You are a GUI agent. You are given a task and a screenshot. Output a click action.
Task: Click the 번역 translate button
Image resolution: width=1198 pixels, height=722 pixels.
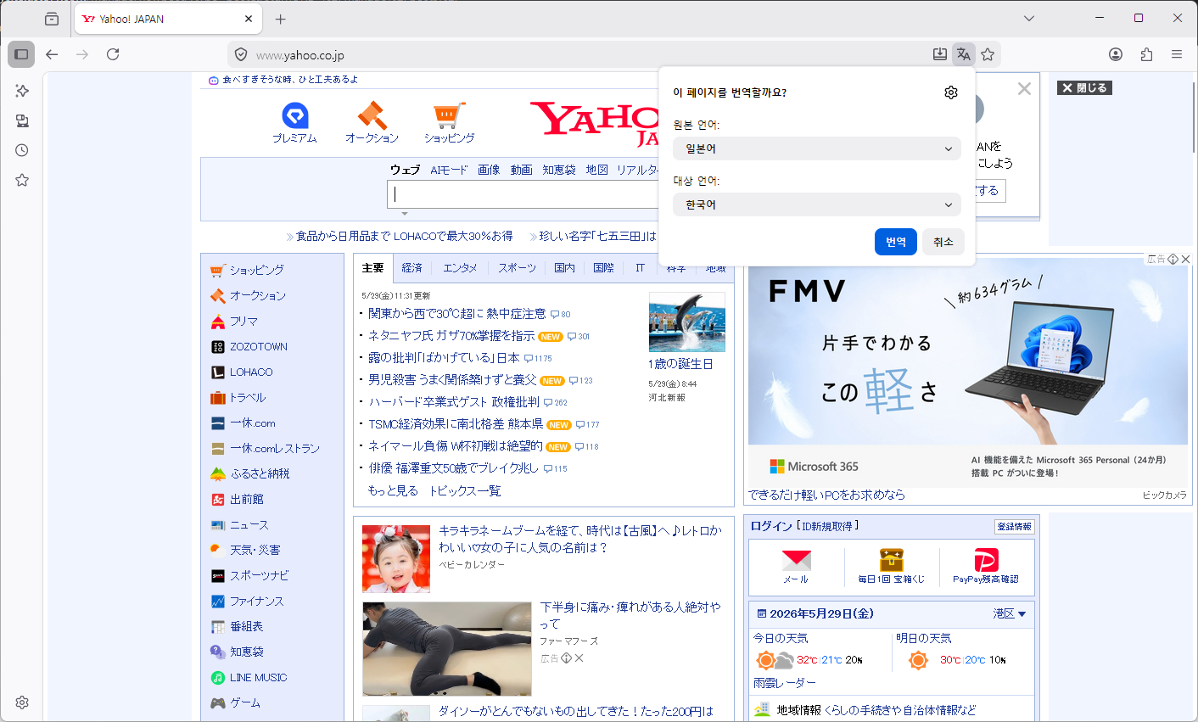coord(896,242)
